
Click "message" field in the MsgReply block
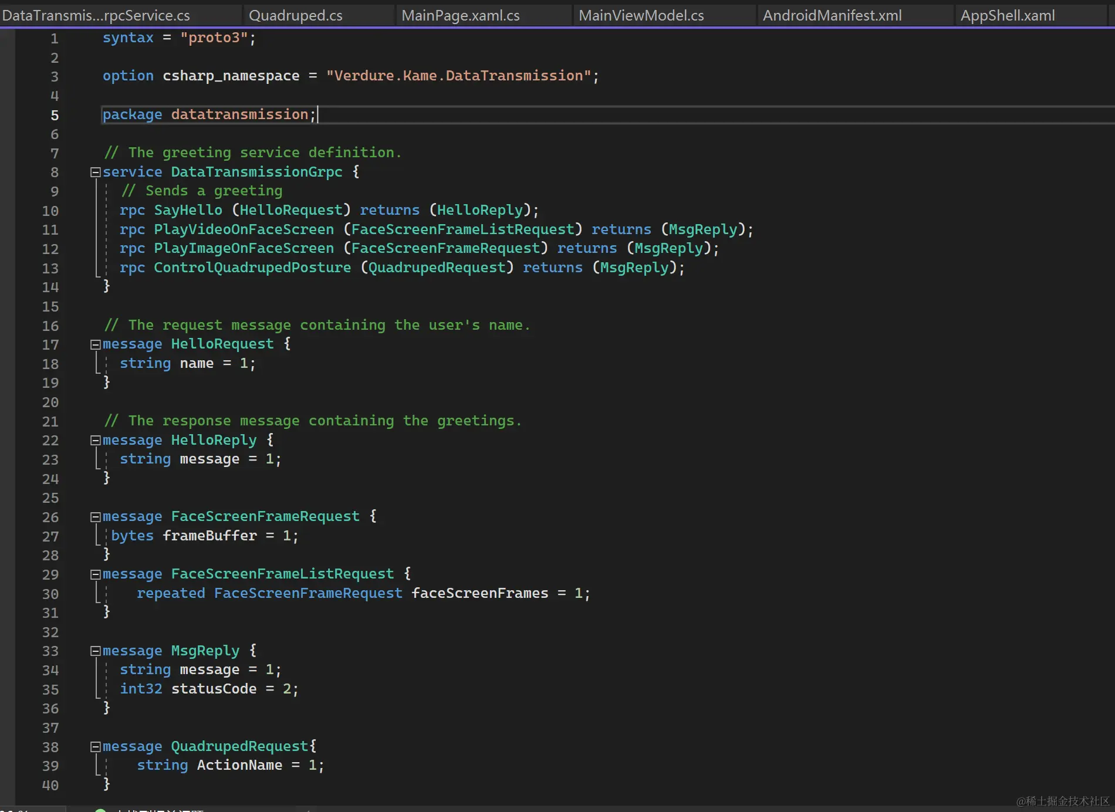tap(210, 669)
